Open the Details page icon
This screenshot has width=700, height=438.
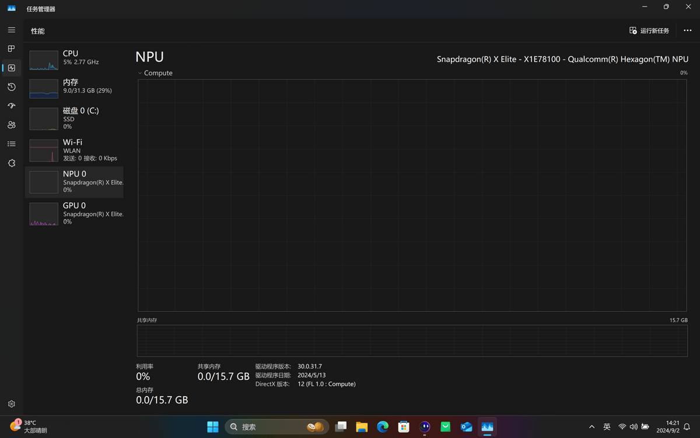pyautogui.click(x=12, y=144)
